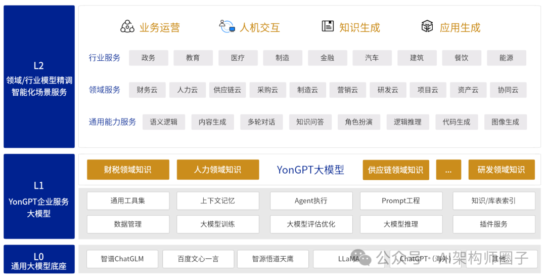Choose the 政务 industry box
This screenshot has width=546, height=280.
click(x=149, y=58)
